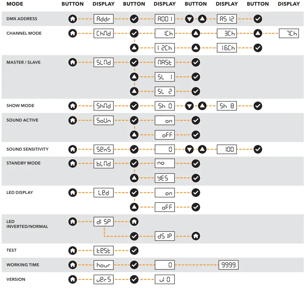Click the check icon right after Addr display
Viewport: 304px width, 292px height.
pyautogui.click(x=134, y=19)
